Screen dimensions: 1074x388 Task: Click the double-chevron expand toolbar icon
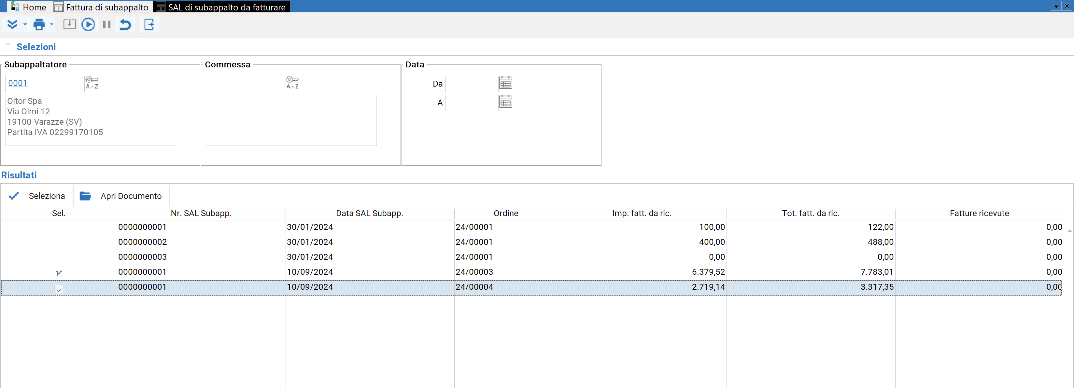tap(12, 25)
